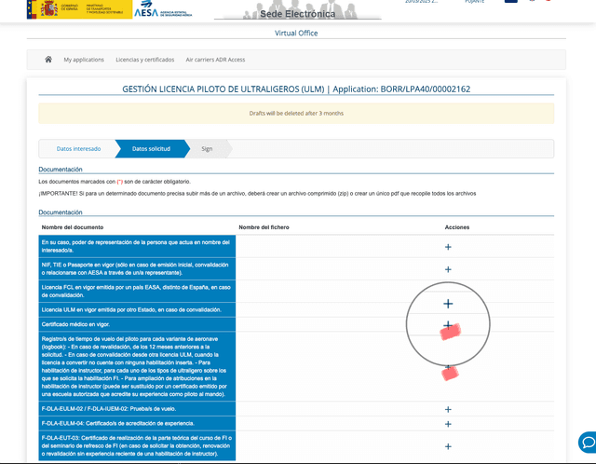The height and width of the screenshot is (464, 596).
Task: Select the Registro/s de tiempo de vuelo text
Action: point(135,366)
